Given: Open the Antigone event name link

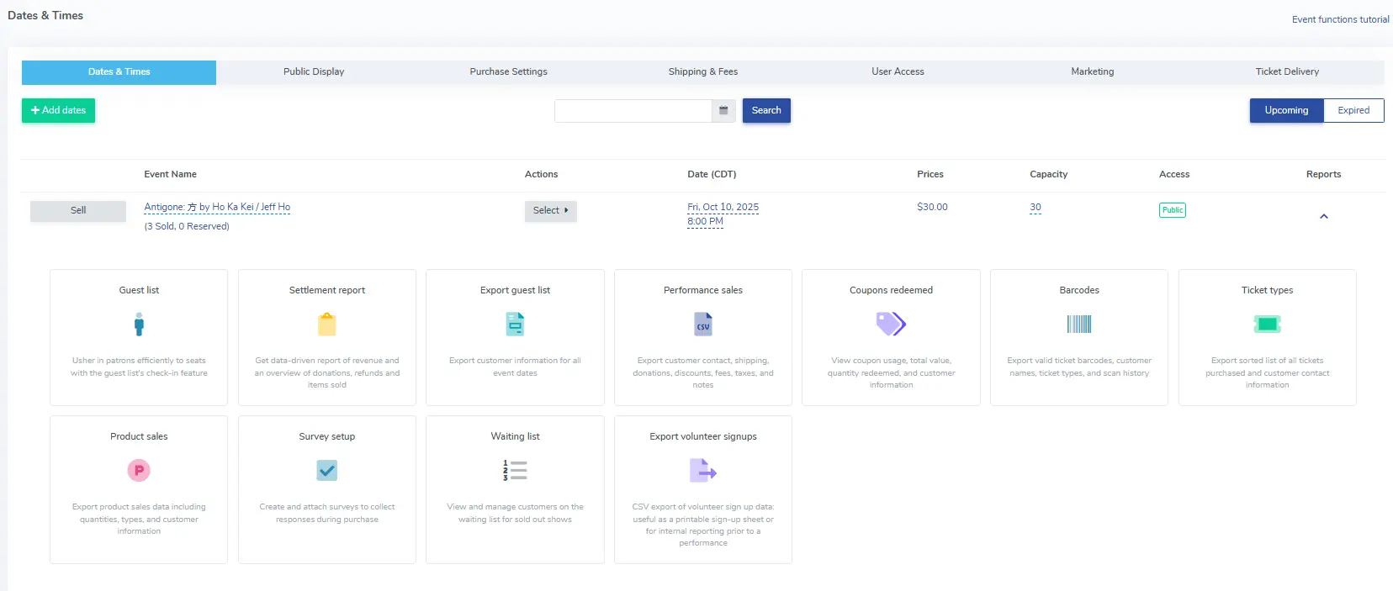Looking at the screenshot, I should [217, 207].
